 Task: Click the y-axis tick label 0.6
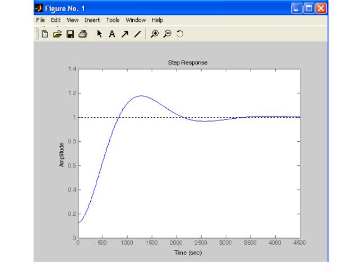tap(72, 165)
